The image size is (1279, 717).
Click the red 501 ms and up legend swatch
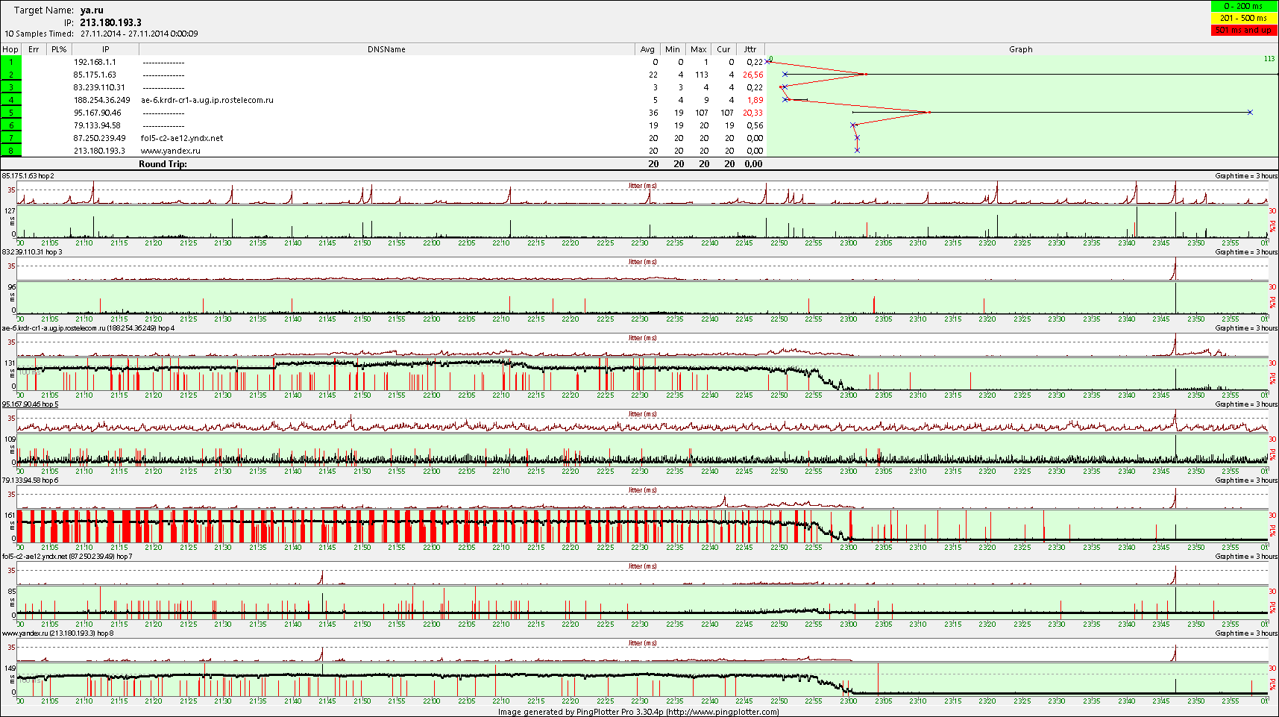pyautogui.click(x=1244, y=30)
